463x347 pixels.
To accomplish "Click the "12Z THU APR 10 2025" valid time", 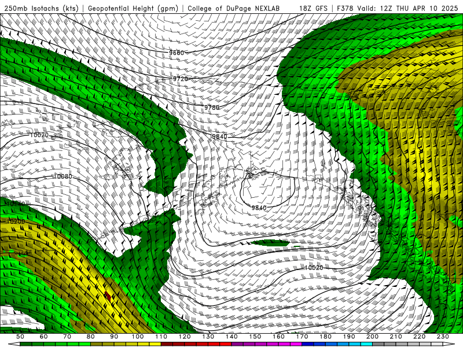I will (x=419, y=9).
